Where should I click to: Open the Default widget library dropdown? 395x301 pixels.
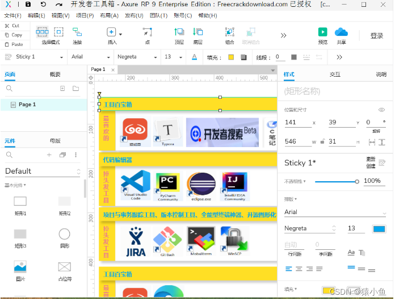tap(43, 171)
